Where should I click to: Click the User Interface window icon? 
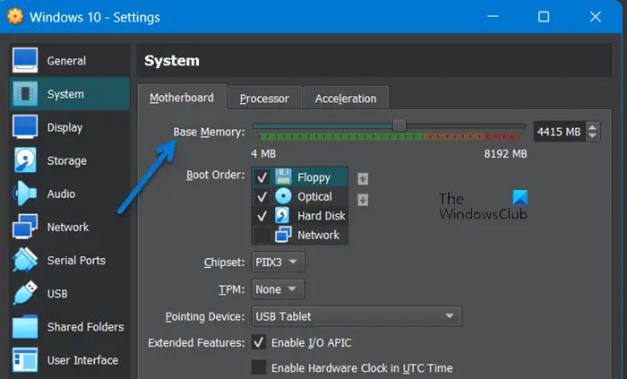coord(25,359)
